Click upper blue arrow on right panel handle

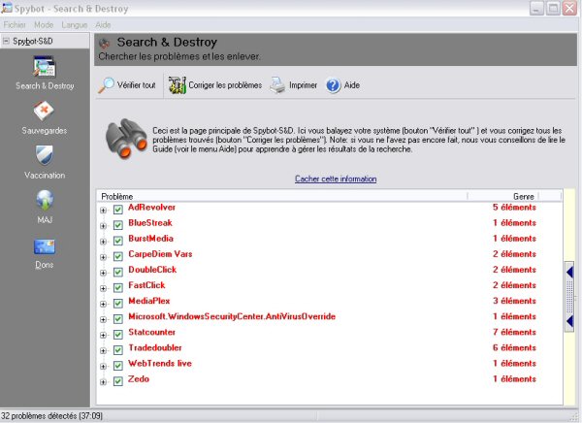tap(569, 273)
